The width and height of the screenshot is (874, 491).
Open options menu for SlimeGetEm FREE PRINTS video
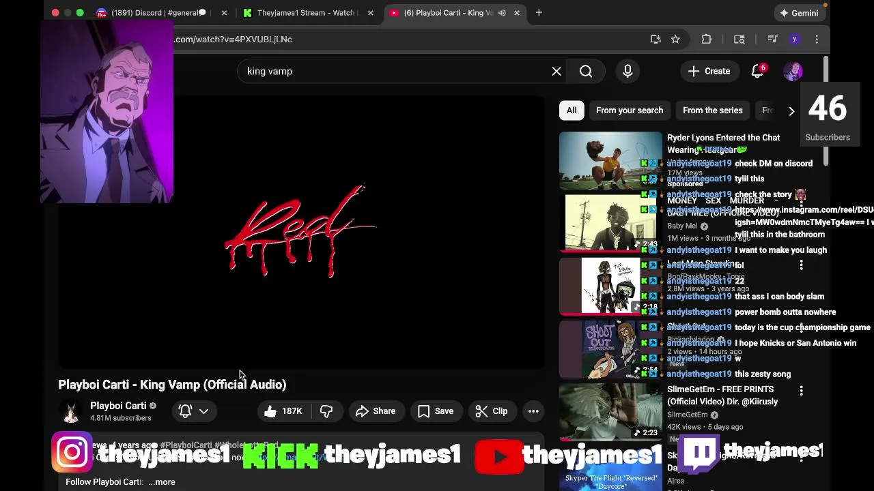[801, 391]
